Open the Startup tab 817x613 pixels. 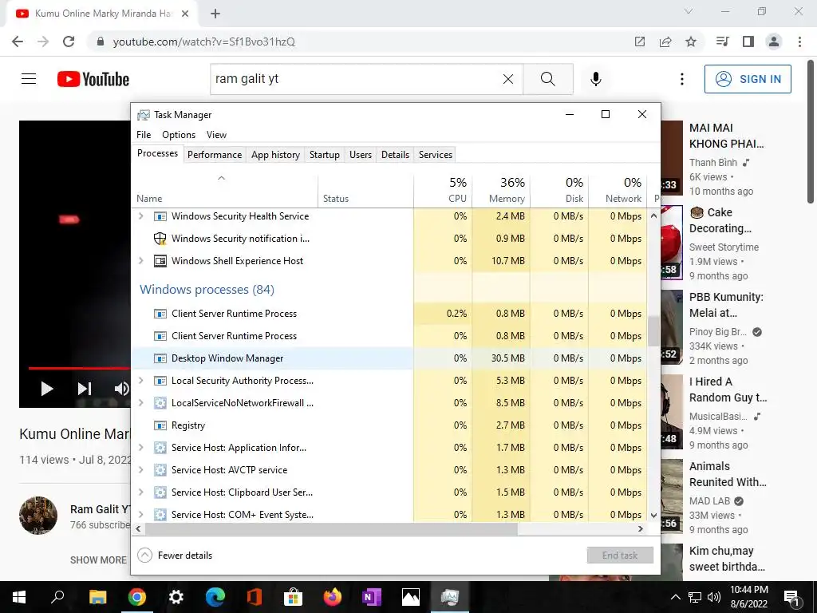pyautogui.click(x=324, y=155)
